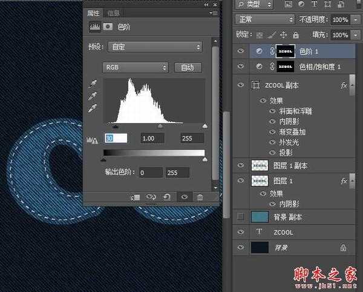Click the input midtone gray slider
This screenshot has height=292, width=363.
[x=160, y=126]
